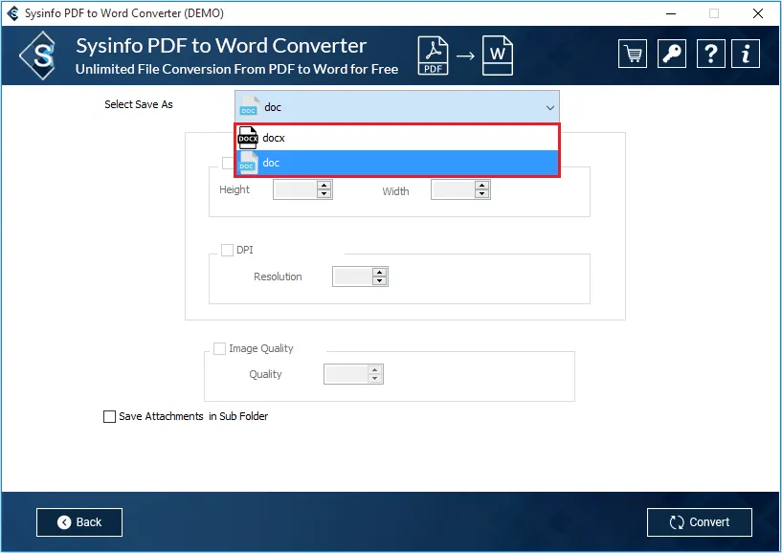Click the Word document icon in header
This screenshot has width=782, height=553.
(x=497, y=55)
